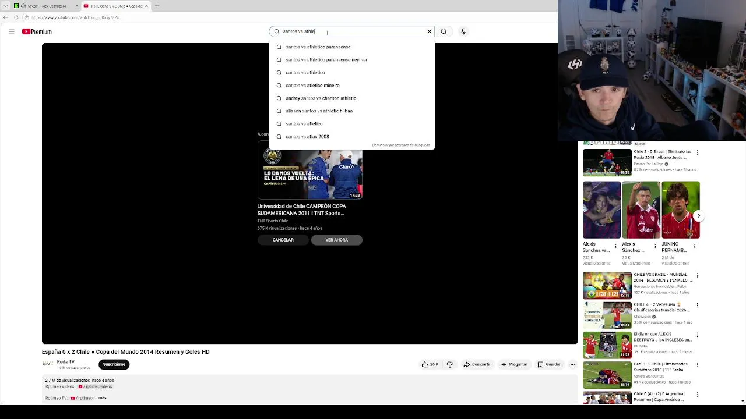Open CHILE 4 - 2 Venezuela video thumbnail
The height and width of the screenshot is (419, 746).
(x=607, y=315)
